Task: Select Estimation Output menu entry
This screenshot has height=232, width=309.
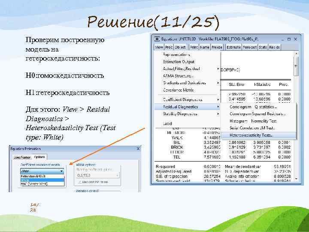Action: pyautogui.click(x=187, y=61)
